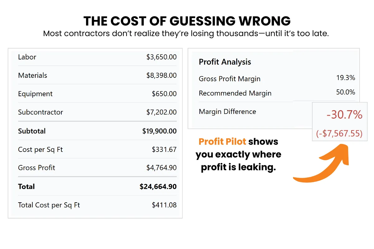Select the Equipment row
374x249 pixels.
[x=97, y=94]
